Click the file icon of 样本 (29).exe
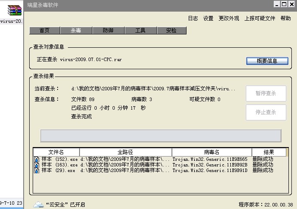Image resolution: width=297 pixels, height=209 pixels. [x=37, y=171]
